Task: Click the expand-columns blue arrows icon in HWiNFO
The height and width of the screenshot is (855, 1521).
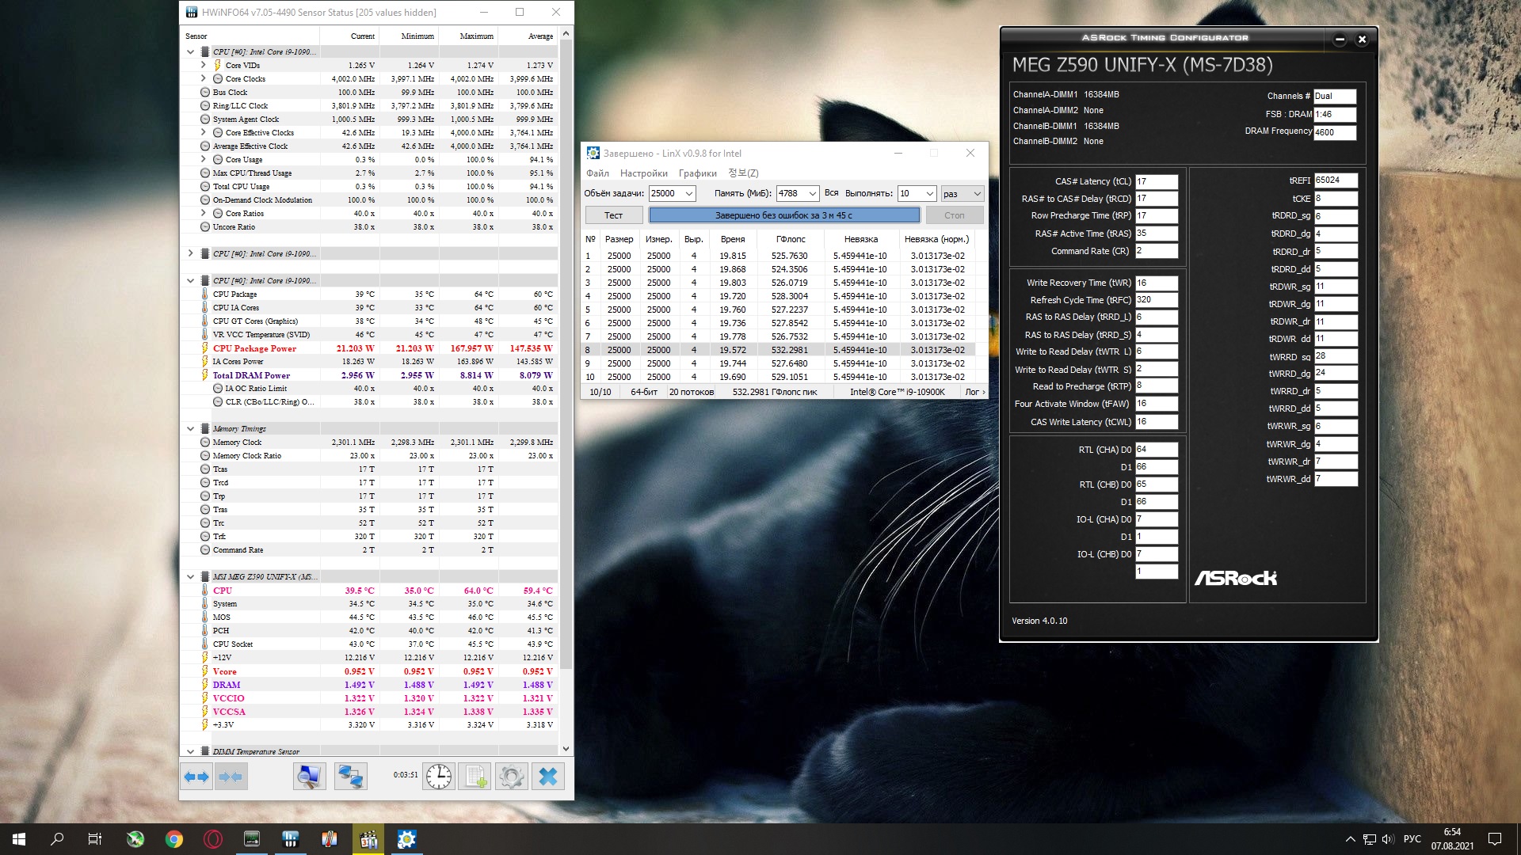Action: [196, 777]
